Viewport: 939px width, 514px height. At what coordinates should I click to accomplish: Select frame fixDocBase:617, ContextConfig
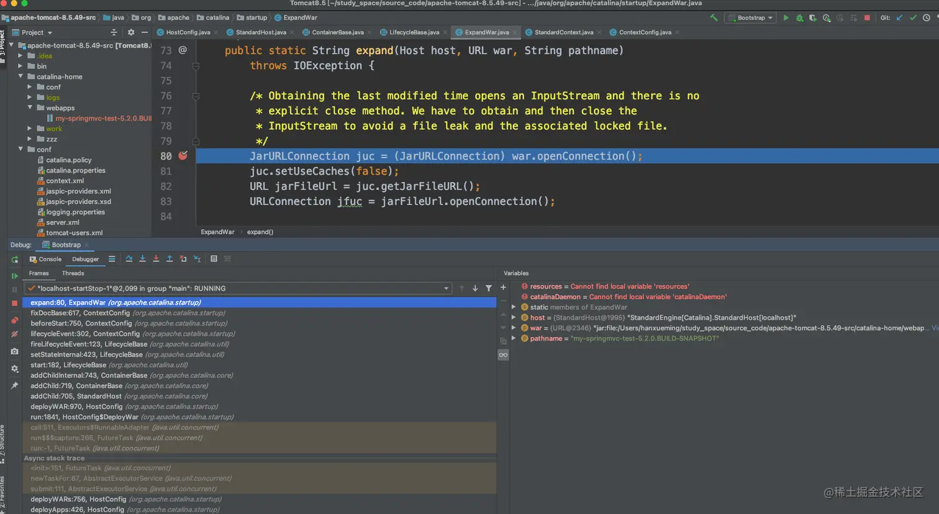260,313
